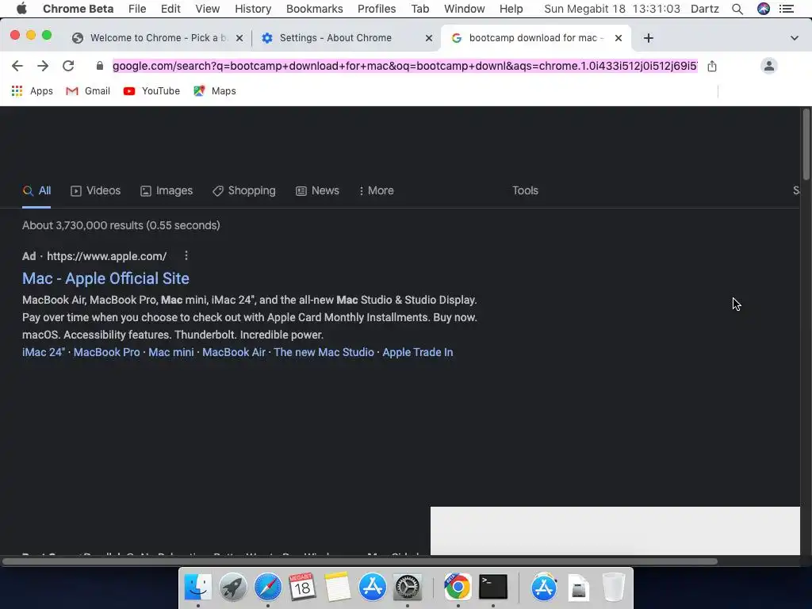Open the File menu
Image resolution: width=812 pixels, height=609 pixels.
pos(137,9)
